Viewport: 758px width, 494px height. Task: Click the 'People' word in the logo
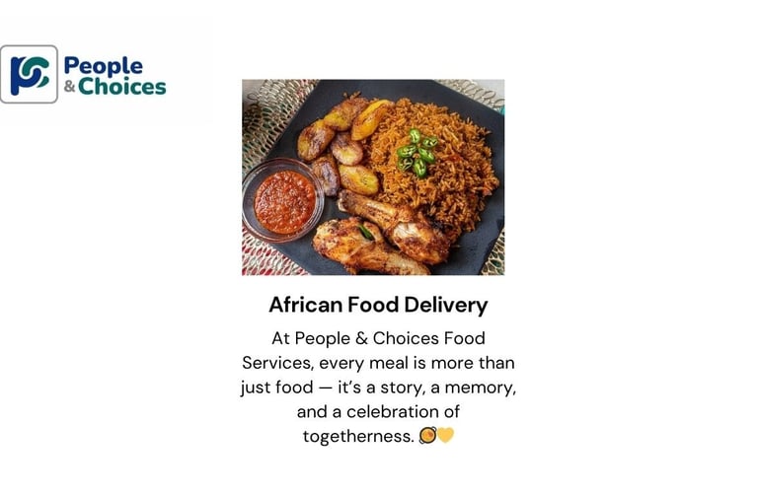103,66
